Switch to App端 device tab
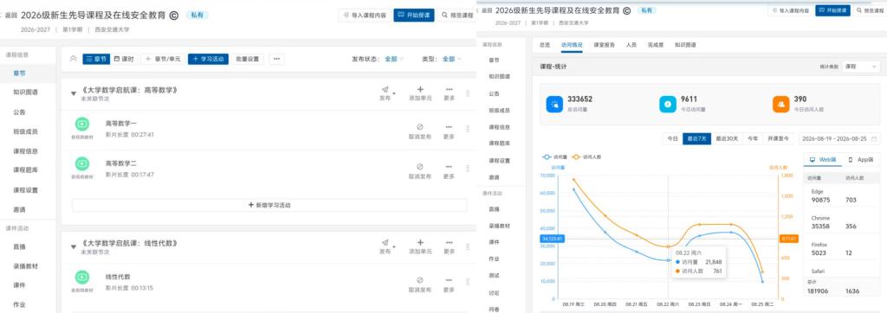 coord(860,160)
